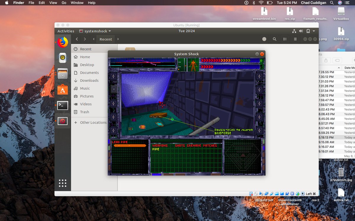Open the macOS Go menu
The image size is (355, 221).
coord(64,3)
